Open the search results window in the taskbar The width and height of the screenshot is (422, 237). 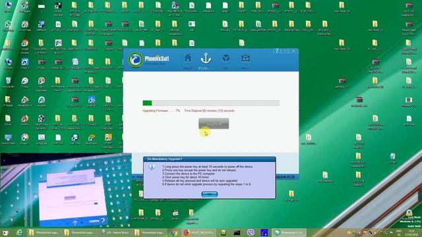point(116,232)
